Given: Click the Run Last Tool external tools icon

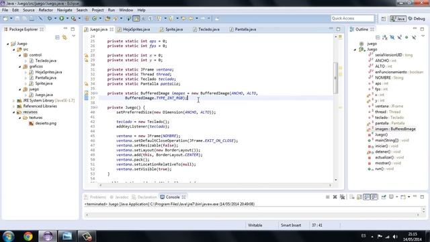Looking at the screenshot, I should (73, 18).
